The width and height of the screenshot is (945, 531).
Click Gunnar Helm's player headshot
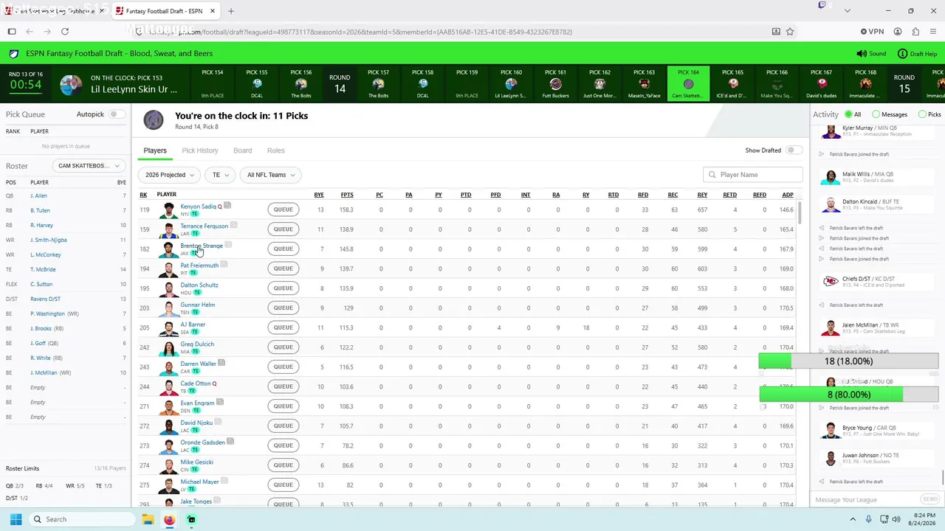(x=169, y=308)
